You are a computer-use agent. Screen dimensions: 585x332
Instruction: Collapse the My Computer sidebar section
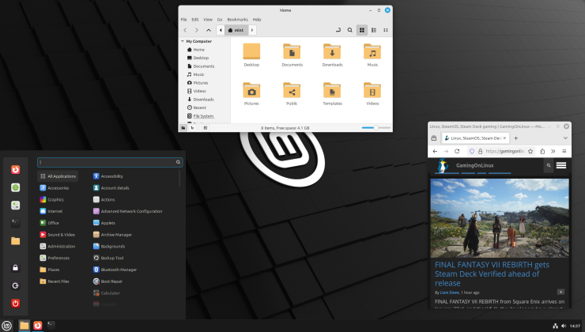(x=183, y=41)
